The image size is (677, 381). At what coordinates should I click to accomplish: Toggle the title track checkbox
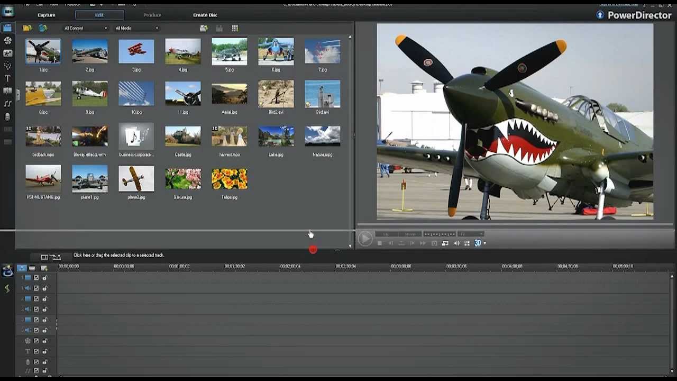tap(36, 351)
